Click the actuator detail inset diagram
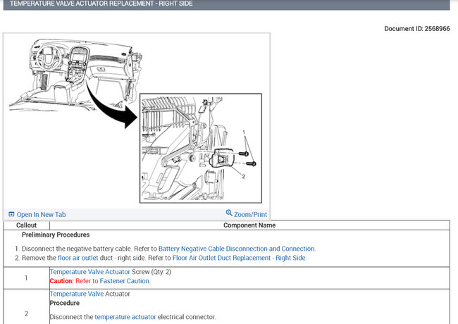This screenshot has height=324, width=458. pyautogui.click(x=201, y=149)
